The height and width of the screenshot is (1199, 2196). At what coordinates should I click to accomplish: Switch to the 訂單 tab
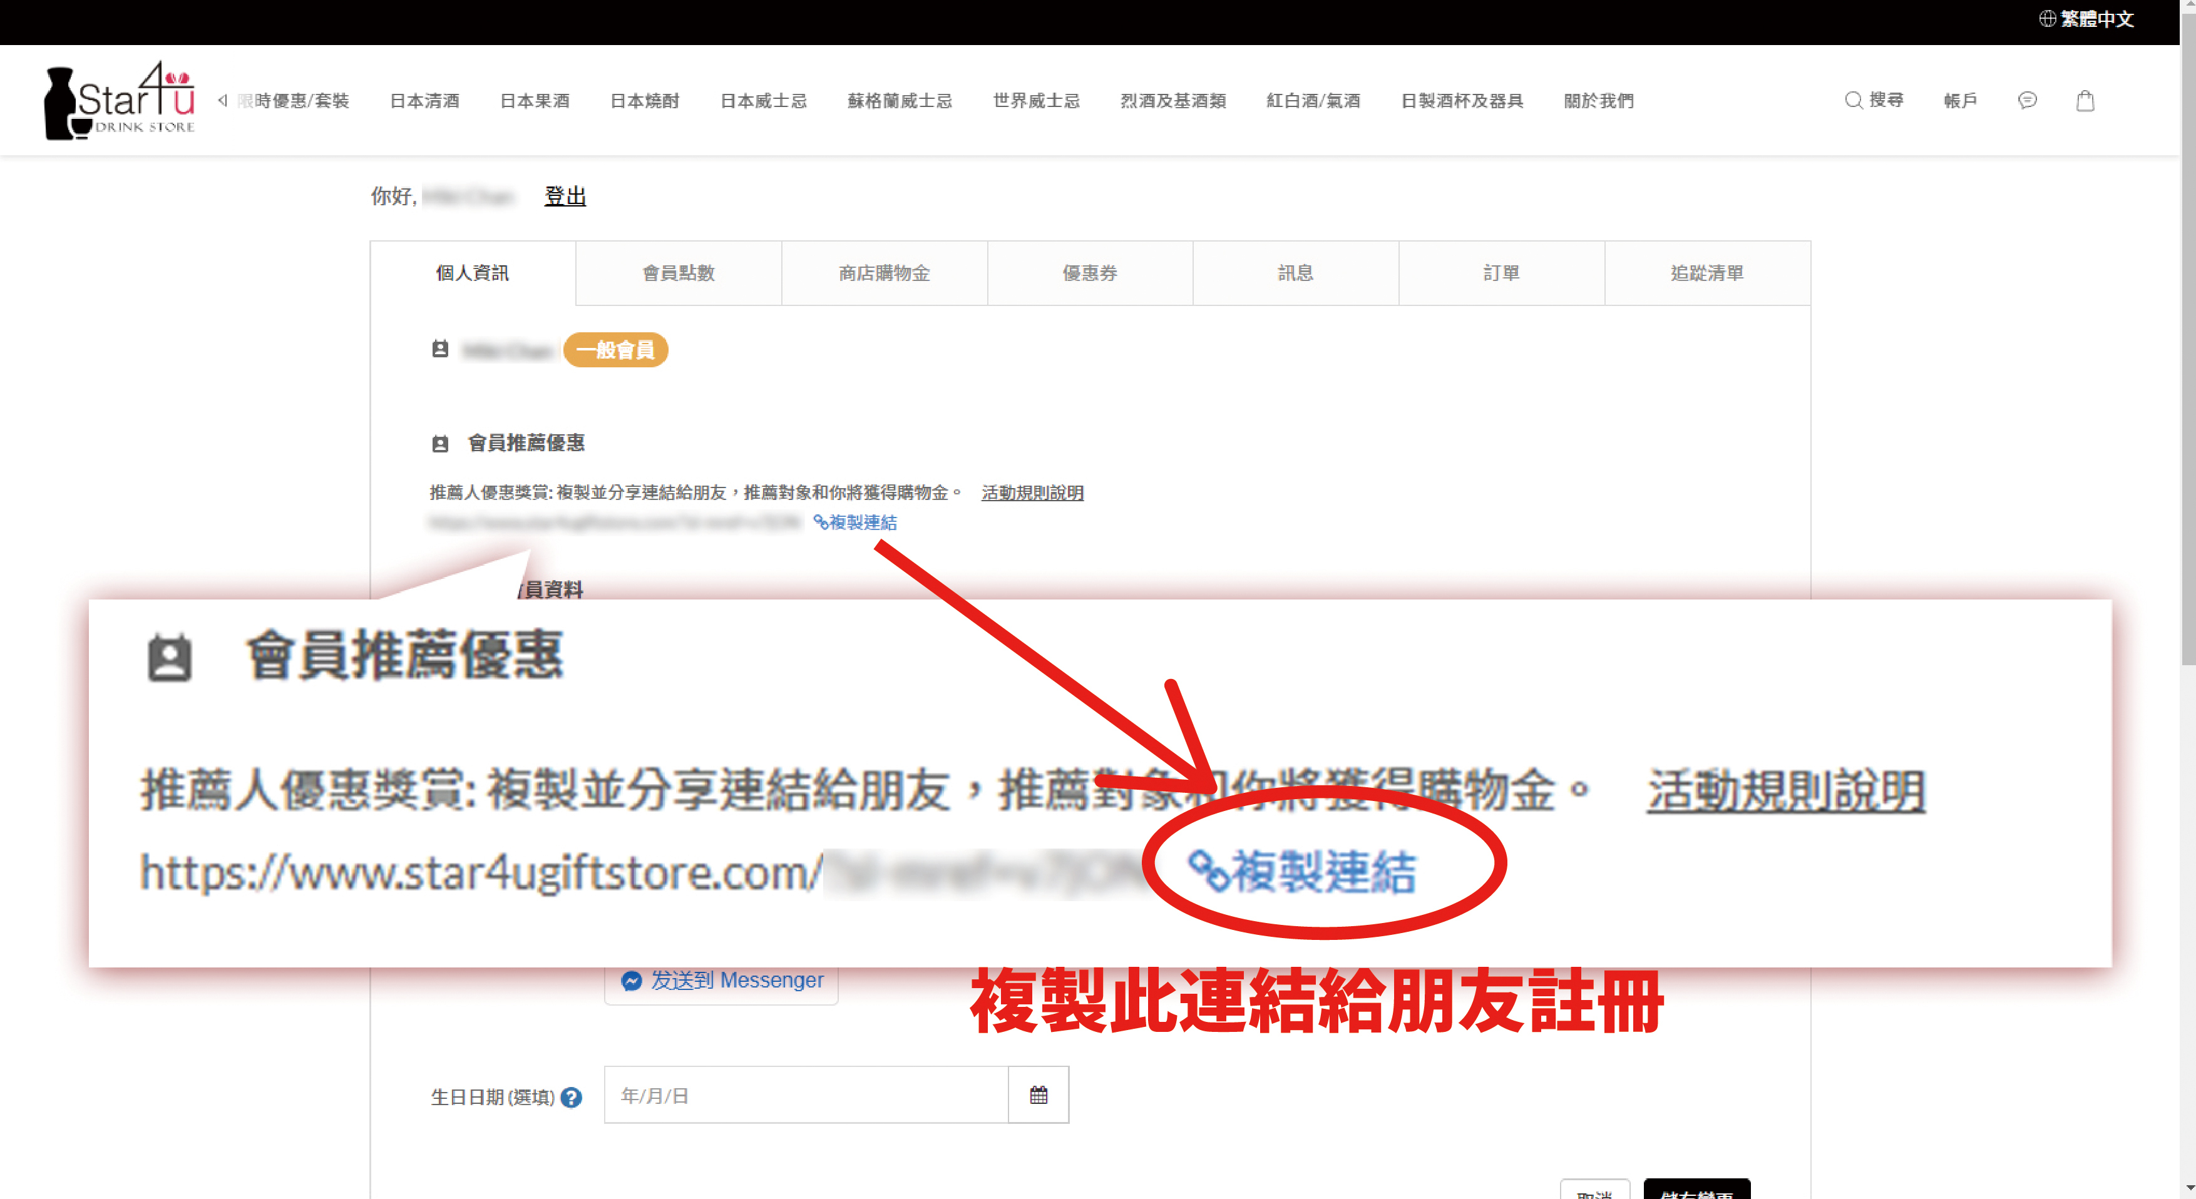tap(1501, 273)
